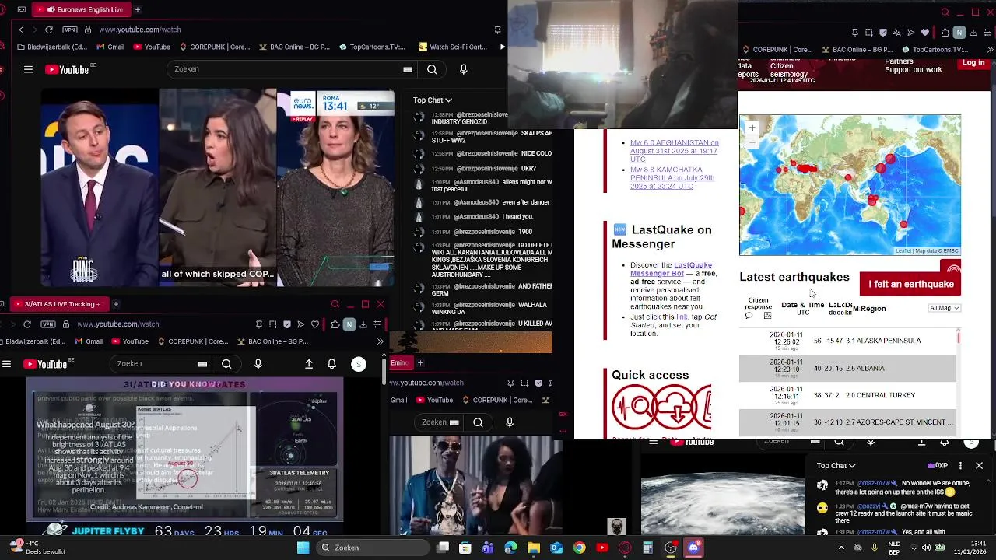This screenshot has height=560, width=996.
Task: Open YouTube guide menu in 3I/ATLAS window
Action: [x=6, y=364]
